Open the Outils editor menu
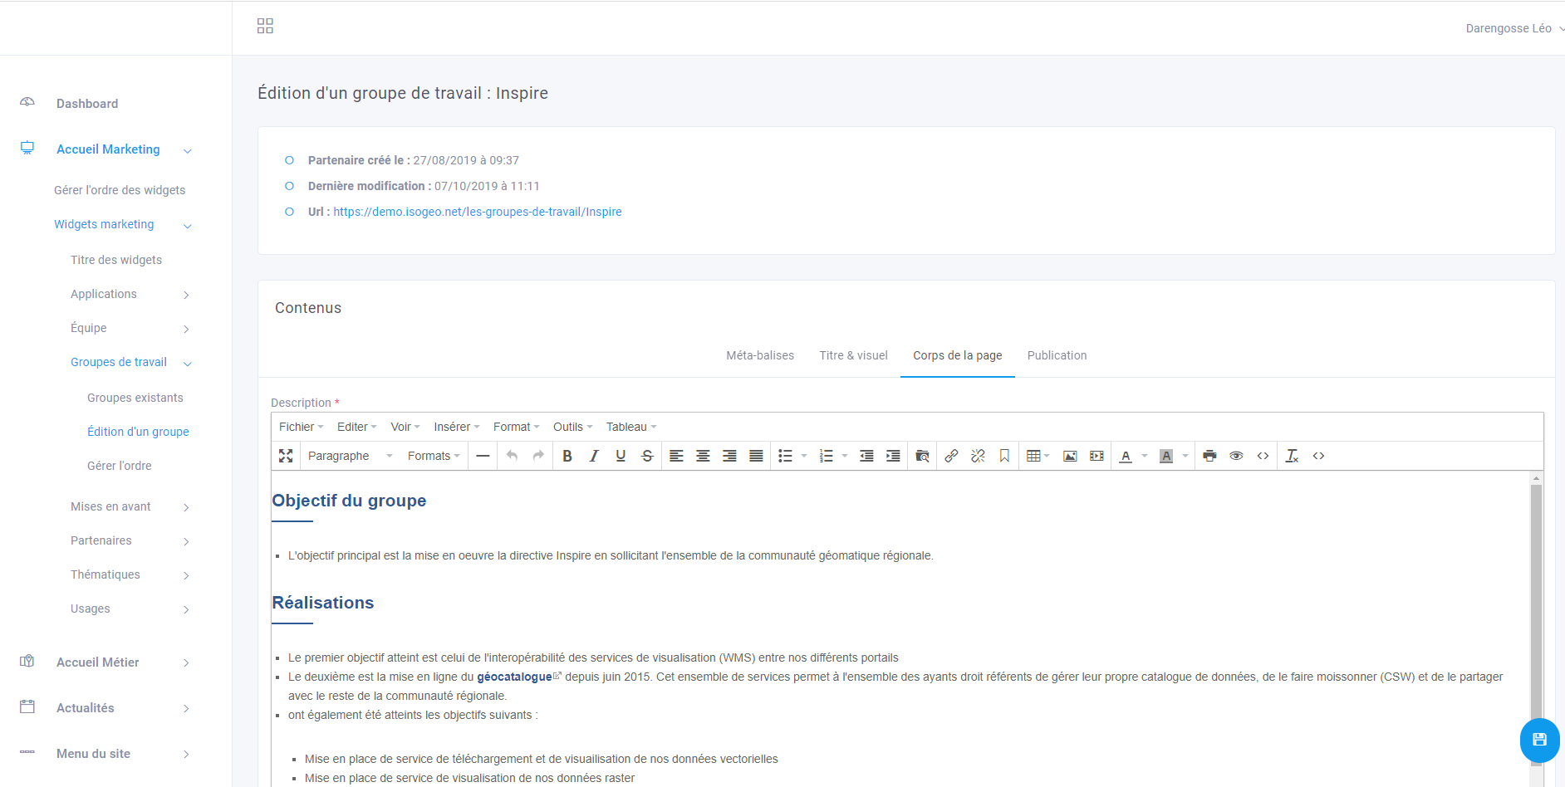Viewport: 1565px width, 787px height. point(573,427)
